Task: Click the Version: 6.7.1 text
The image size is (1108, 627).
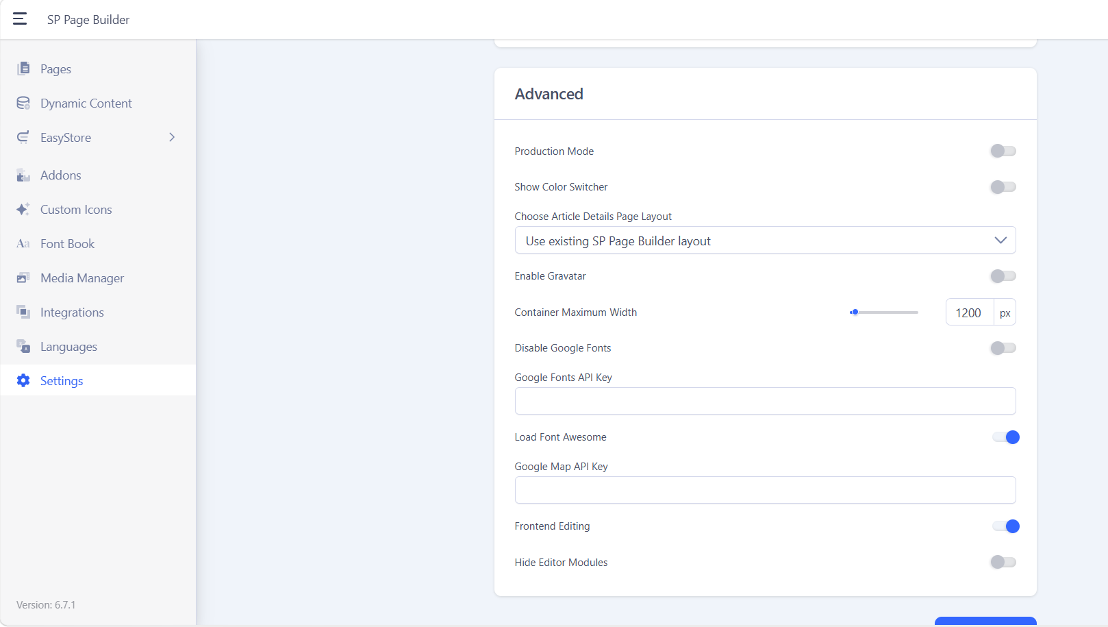Action: [x=46, y=605]
